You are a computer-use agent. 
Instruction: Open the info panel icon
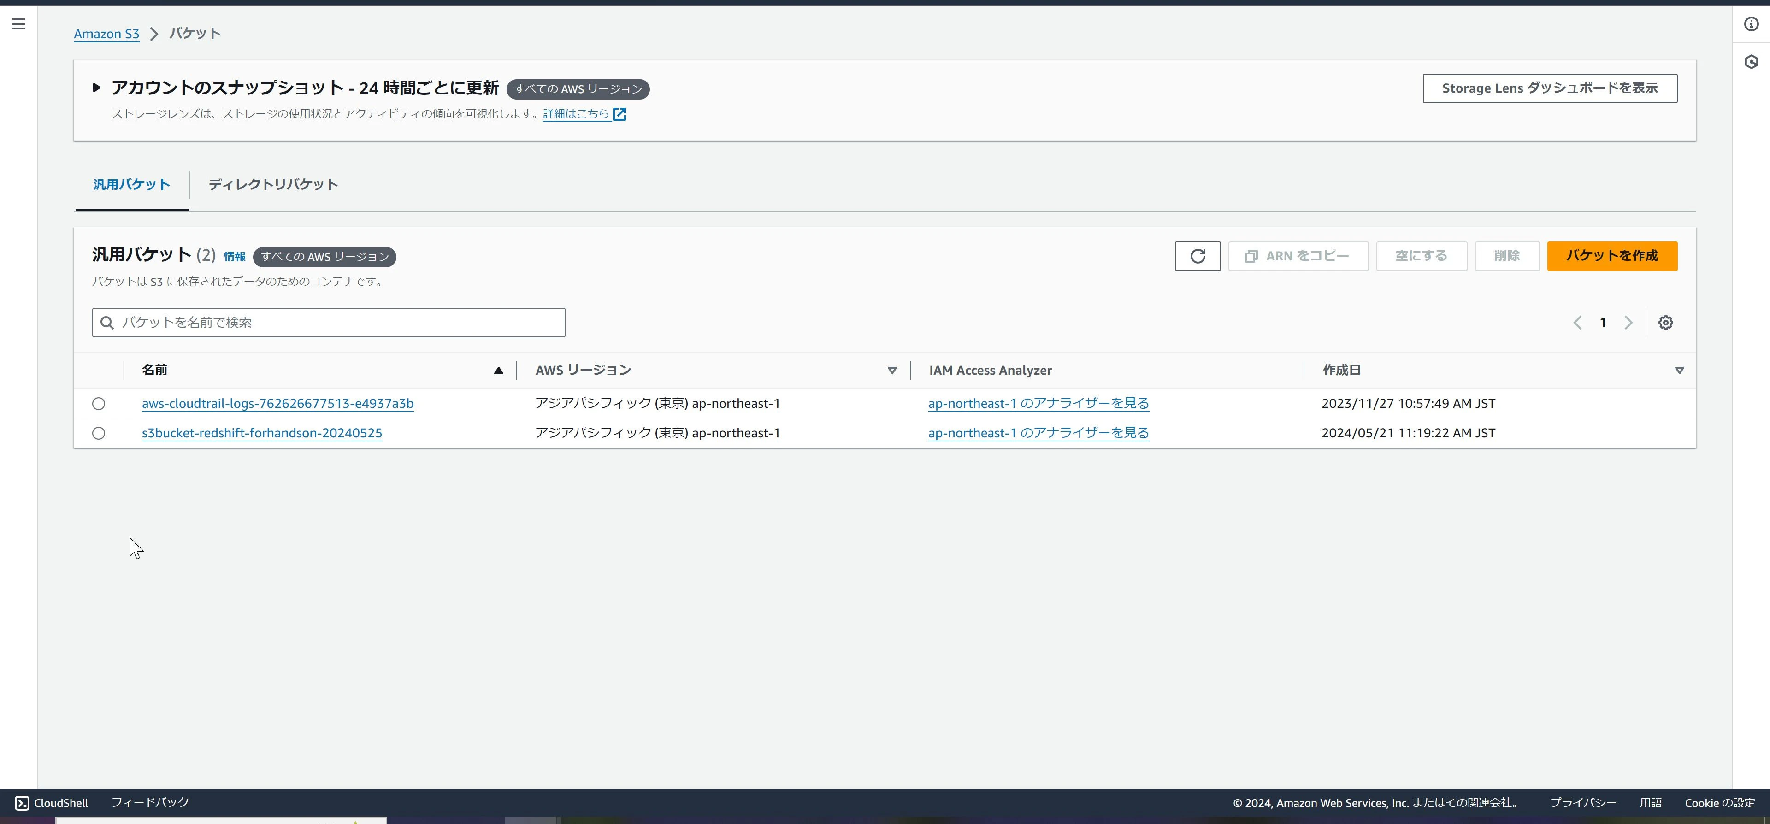point(1752,24)
